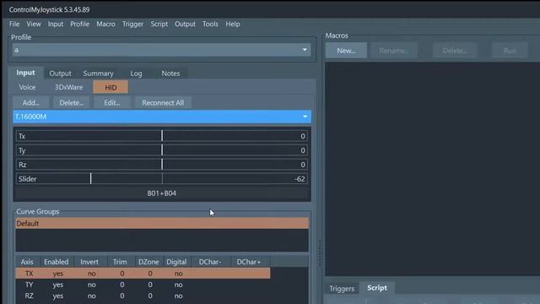Click the DChar- column header
The height and width of the screenshot is (304, 540).
[x=210, y=262]
